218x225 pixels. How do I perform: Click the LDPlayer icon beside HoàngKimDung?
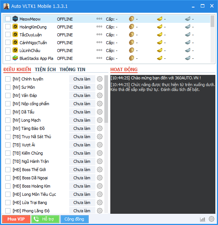point(15,27)
